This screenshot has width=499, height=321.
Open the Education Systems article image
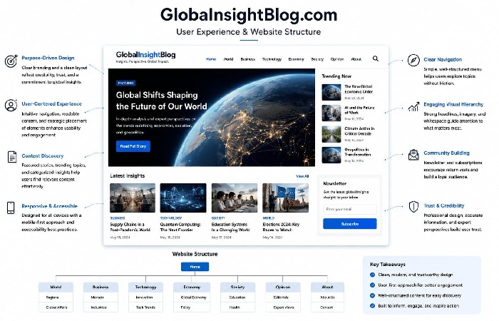tap(235, 198)
